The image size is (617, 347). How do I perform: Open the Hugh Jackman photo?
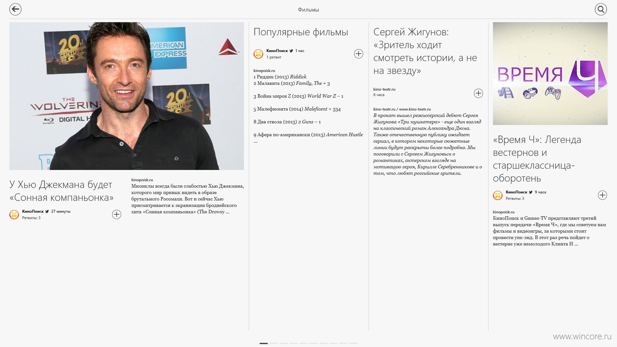click(x=127, y=96)
